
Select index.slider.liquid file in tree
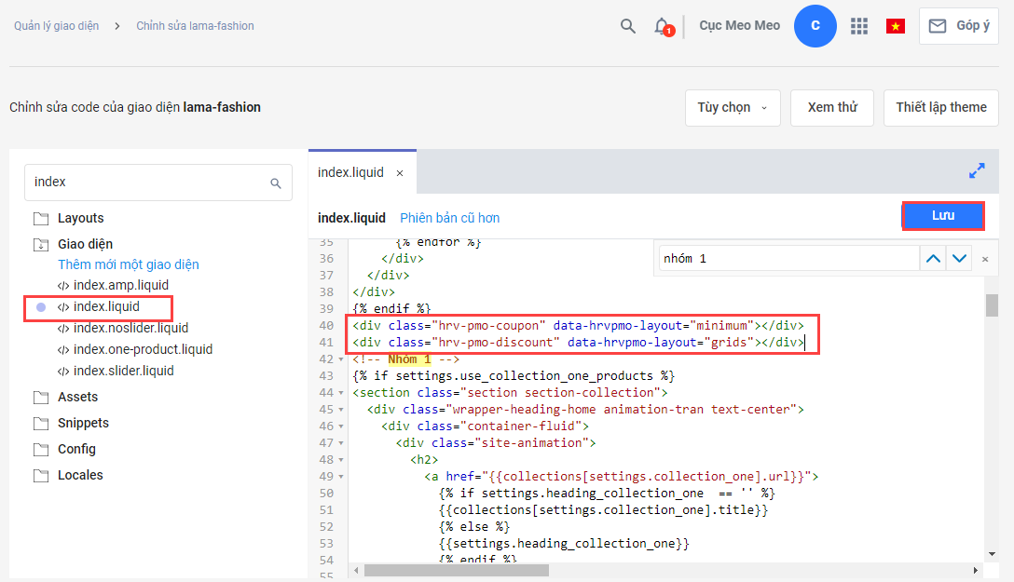point(123,371)
